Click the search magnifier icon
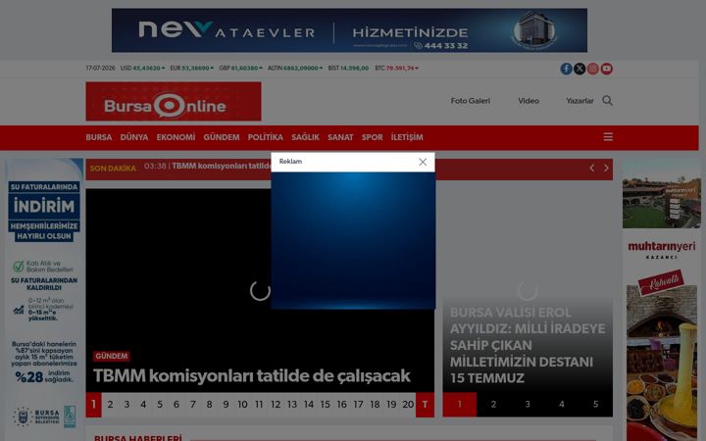706x441 pixels. [607, 100]
